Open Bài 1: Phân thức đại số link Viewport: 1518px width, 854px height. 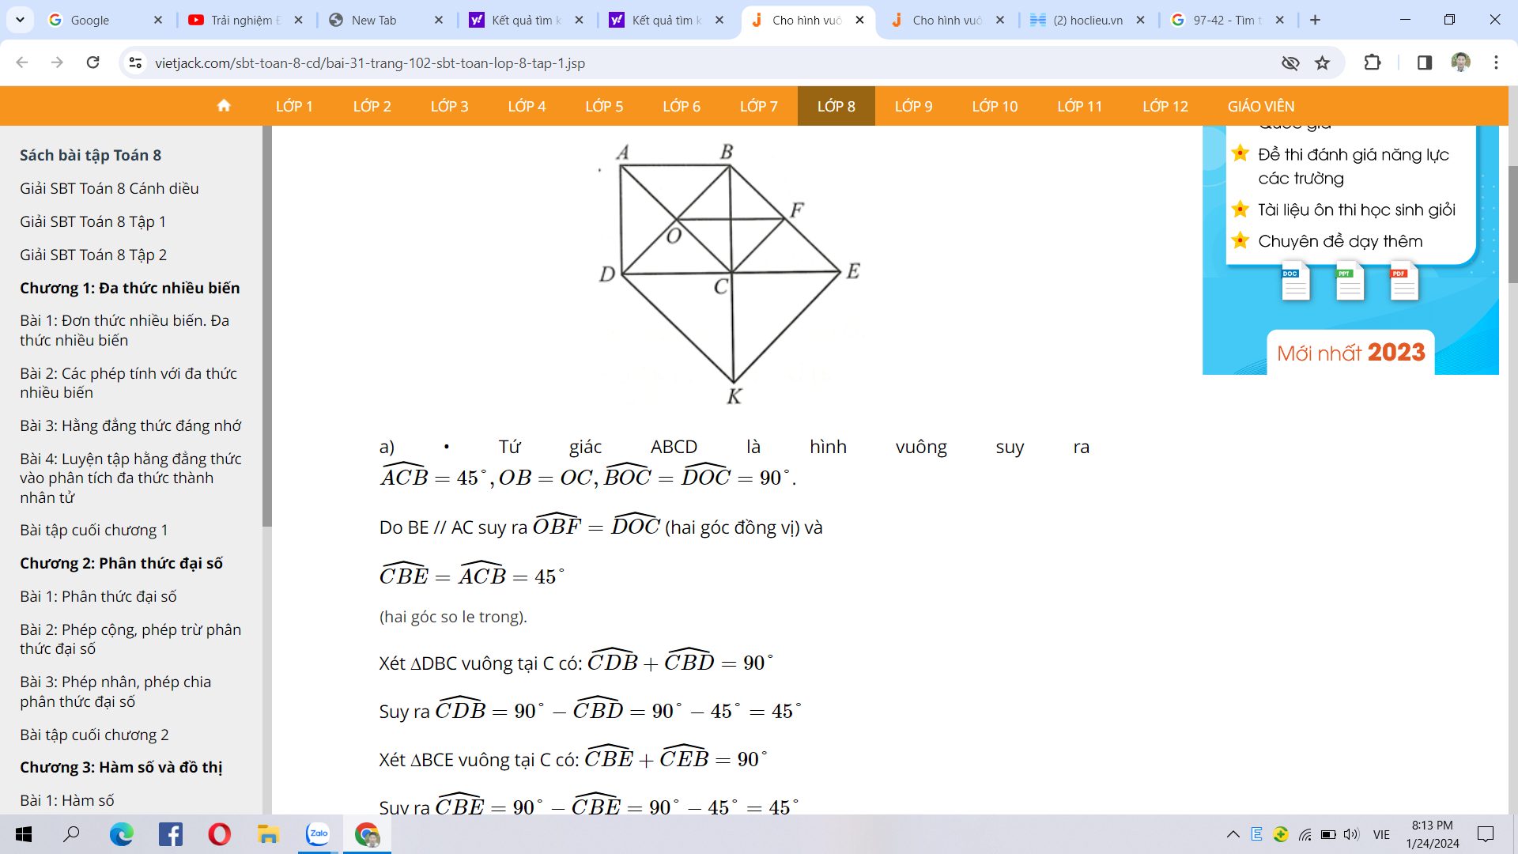(x=98, y=596)
